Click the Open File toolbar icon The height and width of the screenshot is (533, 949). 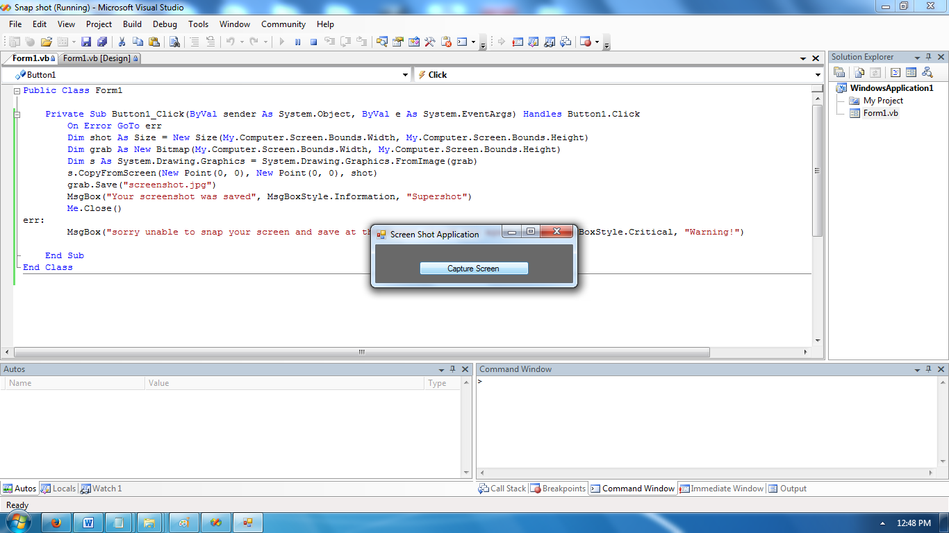47,42
